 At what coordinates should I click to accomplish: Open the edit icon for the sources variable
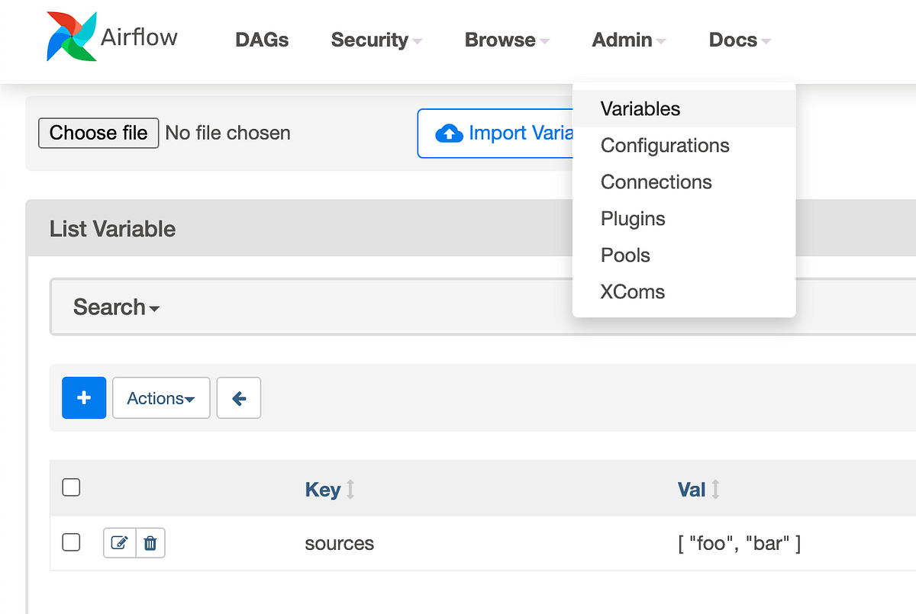[119, 542]
